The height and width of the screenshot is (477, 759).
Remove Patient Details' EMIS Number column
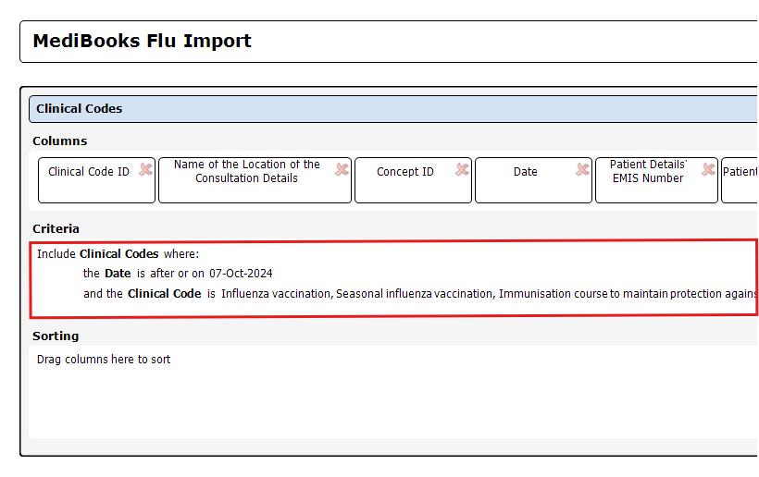coord(708,169)
